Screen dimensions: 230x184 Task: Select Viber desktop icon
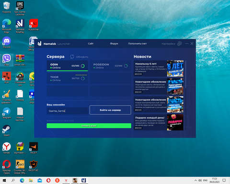point(7,60)
